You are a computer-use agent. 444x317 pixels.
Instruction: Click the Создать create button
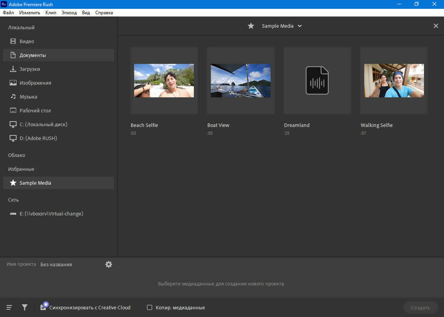[x=420, y=307]
